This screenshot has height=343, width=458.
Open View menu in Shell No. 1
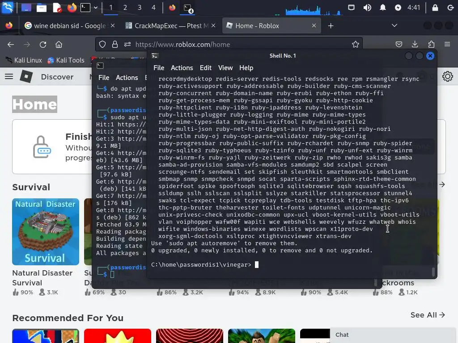(x=225, y=68)
